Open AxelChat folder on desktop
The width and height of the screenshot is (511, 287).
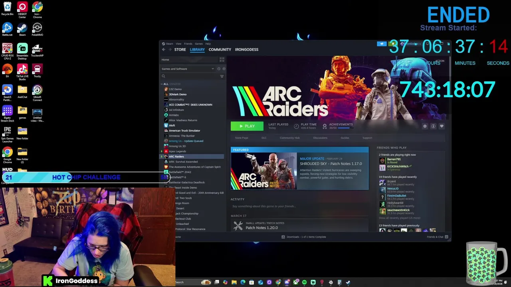pos(22,92)
